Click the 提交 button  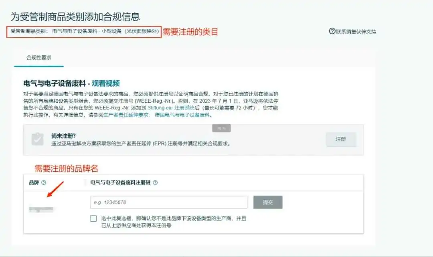268,202
